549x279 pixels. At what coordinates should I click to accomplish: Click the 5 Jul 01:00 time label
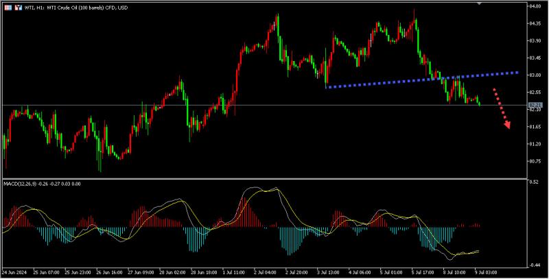point(390,272)
